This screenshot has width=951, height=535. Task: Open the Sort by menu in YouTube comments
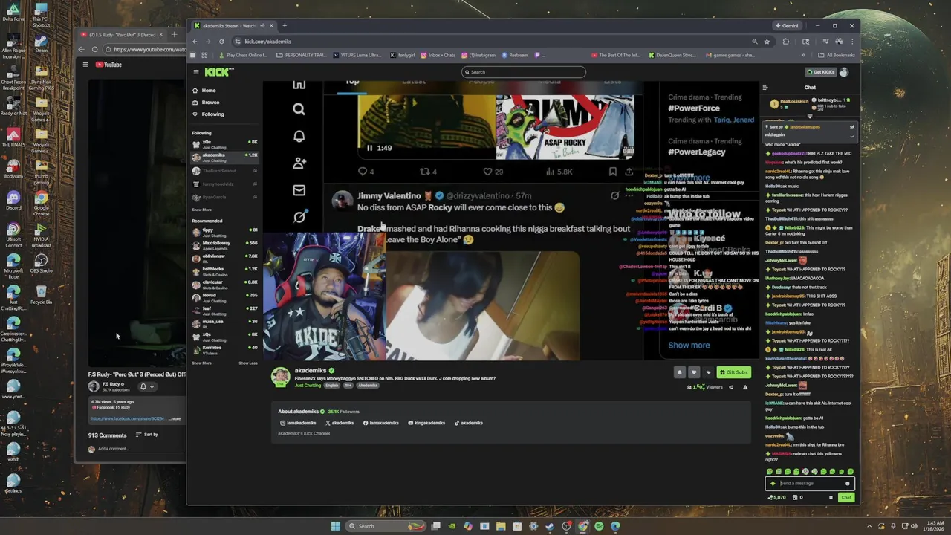tap(146, 435)
